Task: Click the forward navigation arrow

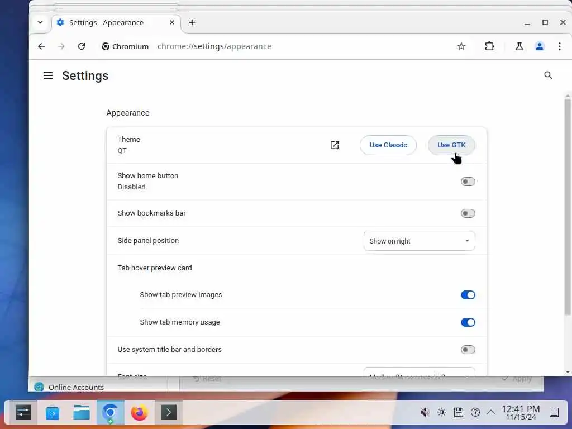Action: 61,46
